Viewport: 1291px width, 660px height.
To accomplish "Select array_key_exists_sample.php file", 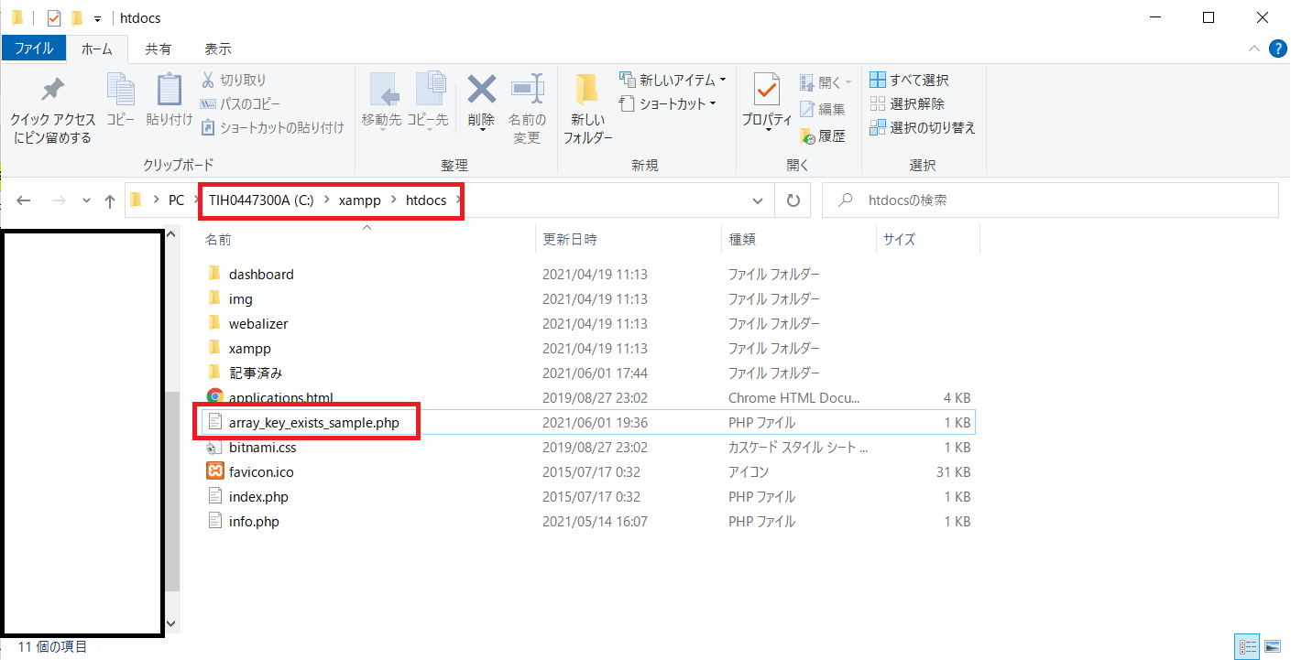I will click(x=313, y=423).
